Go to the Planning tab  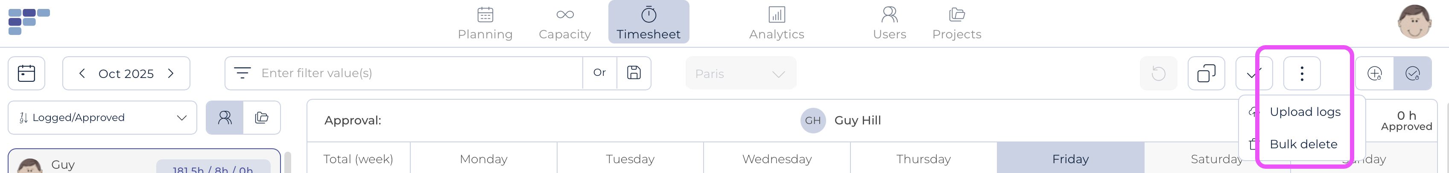coord(485,23)
